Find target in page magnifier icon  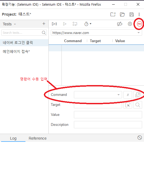tap(138, 105)
